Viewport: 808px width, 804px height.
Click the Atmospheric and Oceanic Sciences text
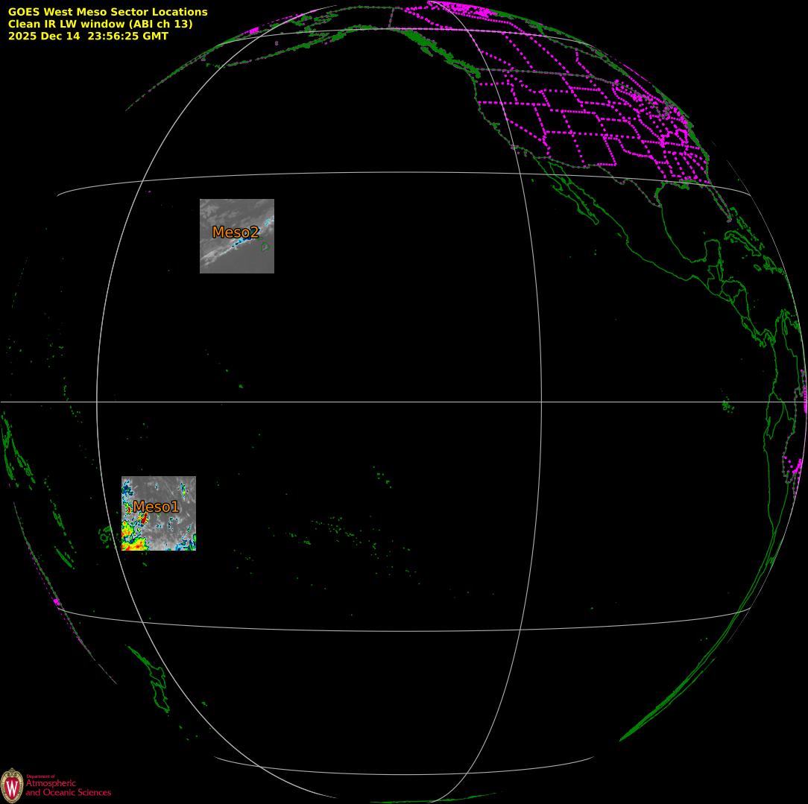click(x=68, y=788)
